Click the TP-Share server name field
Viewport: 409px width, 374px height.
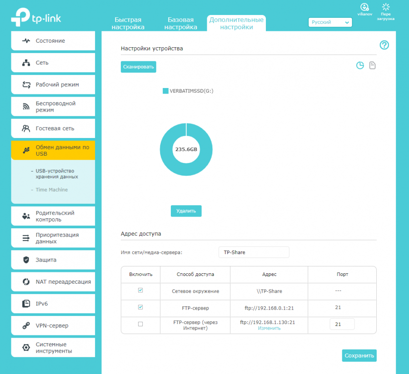pos(254,252)
